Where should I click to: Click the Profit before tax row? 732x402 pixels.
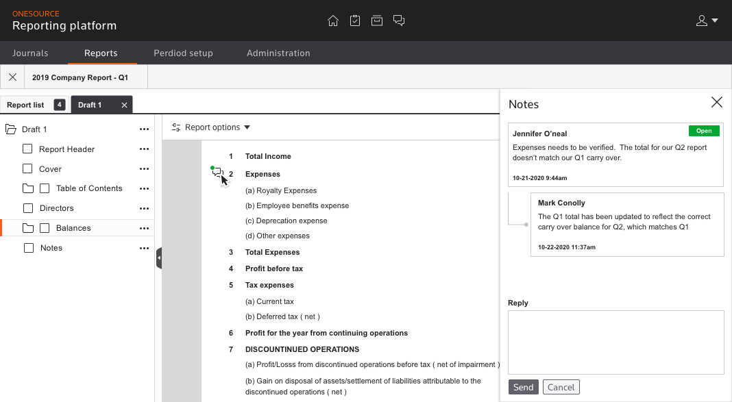[x=274, y=268]
